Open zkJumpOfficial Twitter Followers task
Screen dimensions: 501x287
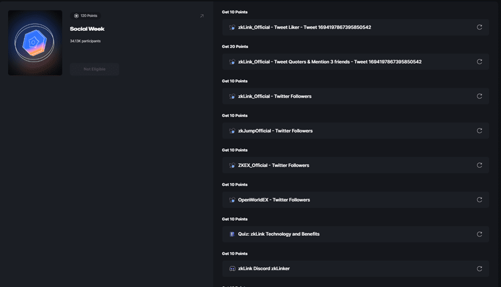coord(355,131)
